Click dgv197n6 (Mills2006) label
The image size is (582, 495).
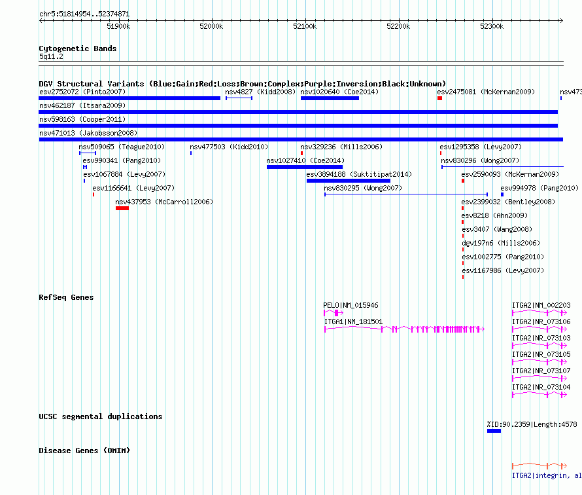pos(501,243)
